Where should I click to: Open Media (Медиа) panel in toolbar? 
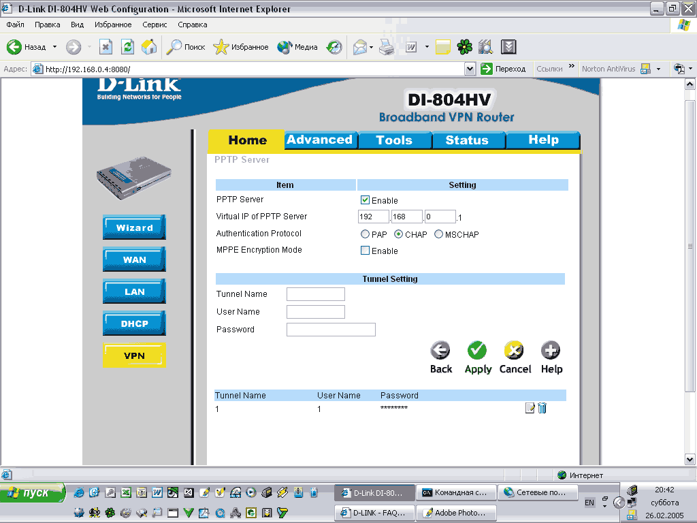pyautogui.click(x=297, y=47)
